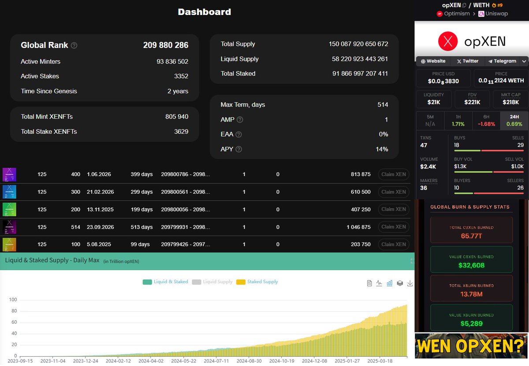
Task: Click Max Term, days value 514
Action: (x=383, y=105)
